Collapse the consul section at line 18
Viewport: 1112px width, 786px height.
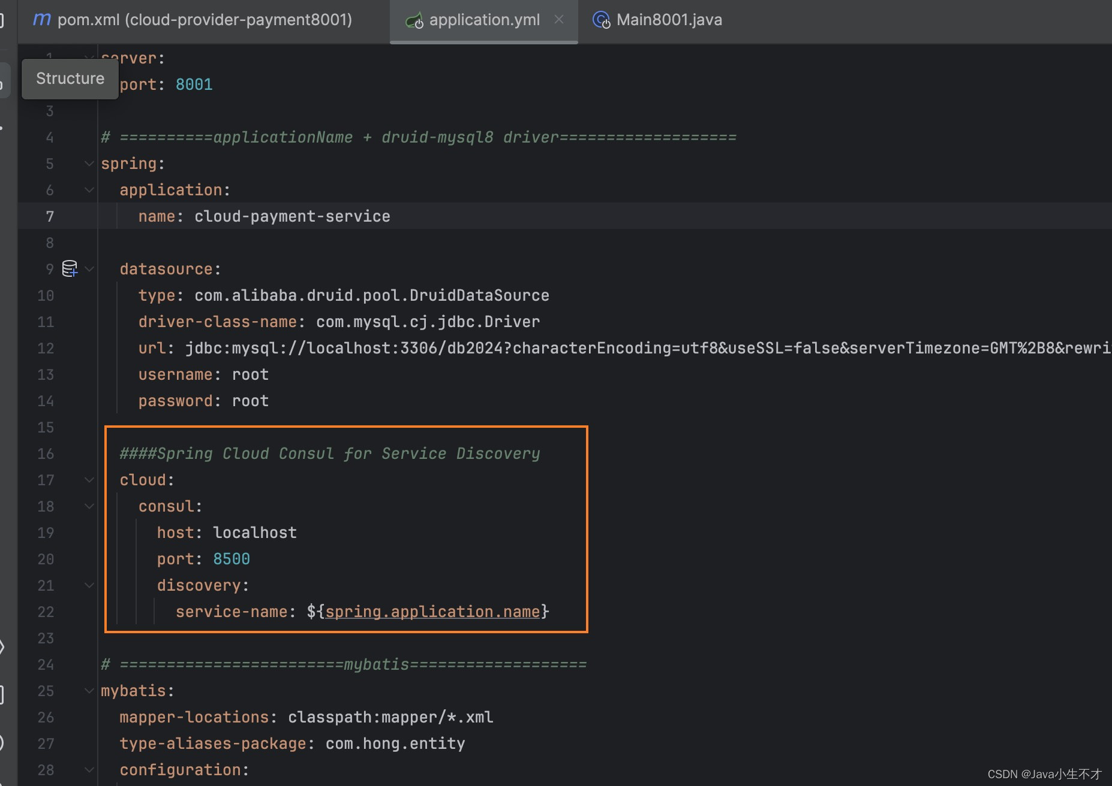[x=89, y=506]
